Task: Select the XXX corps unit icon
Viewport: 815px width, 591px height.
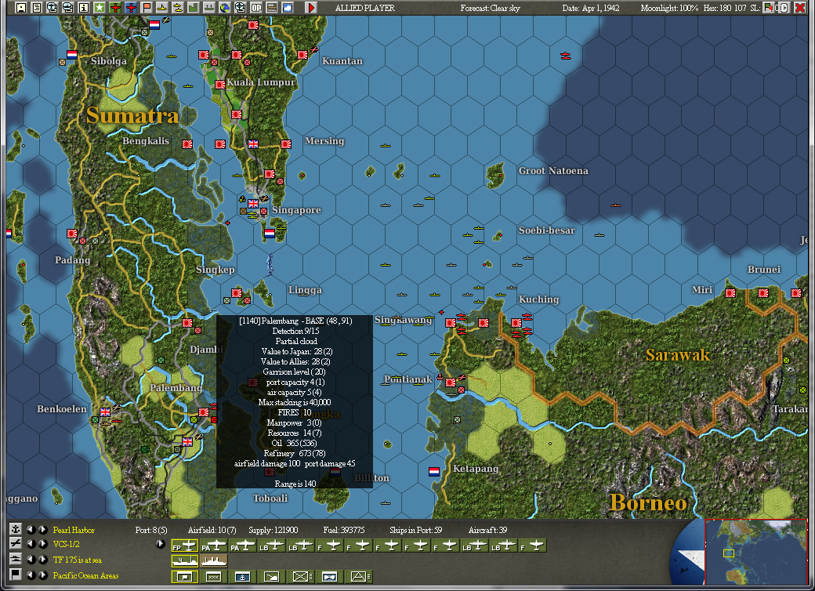Action: pos(214,576)
